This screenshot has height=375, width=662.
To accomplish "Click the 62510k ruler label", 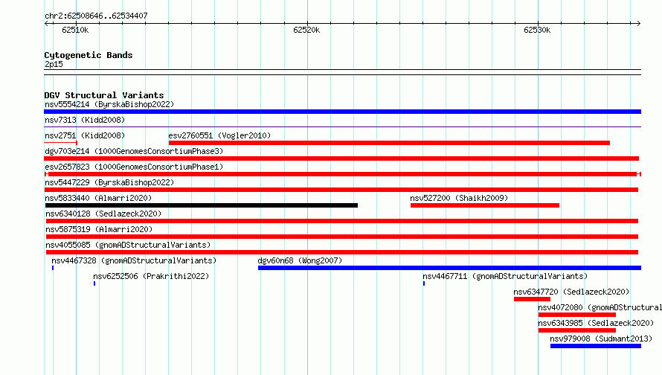I will (75, 30).
